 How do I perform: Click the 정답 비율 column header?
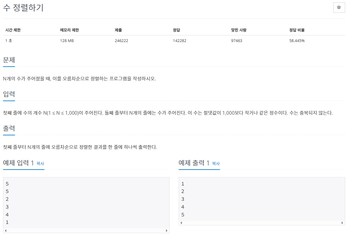pos(297,30)
